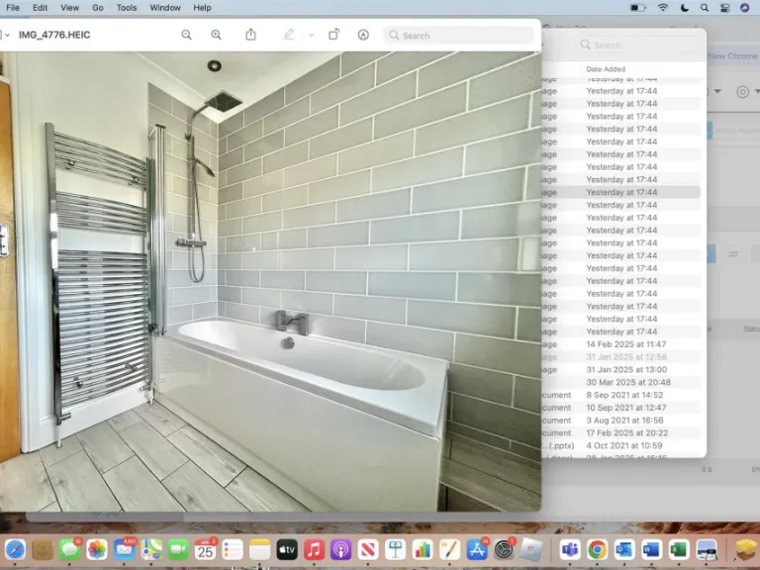Show the Markup toolbar in Preview
760x570 pixels.
(x=363, y=35)
